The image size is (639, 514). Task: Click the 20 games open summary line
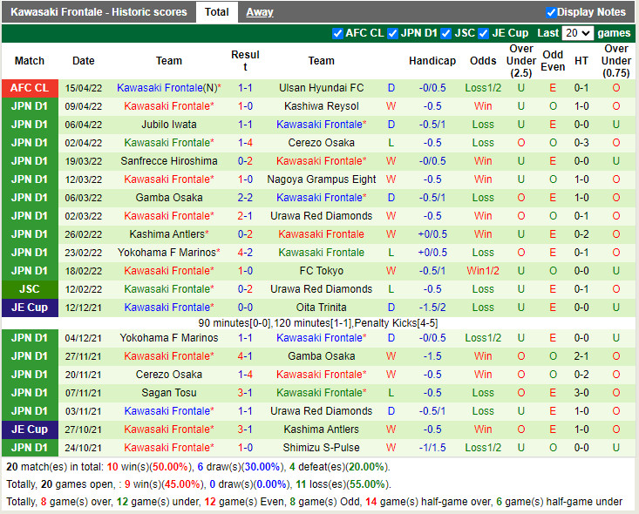(199, 484)
